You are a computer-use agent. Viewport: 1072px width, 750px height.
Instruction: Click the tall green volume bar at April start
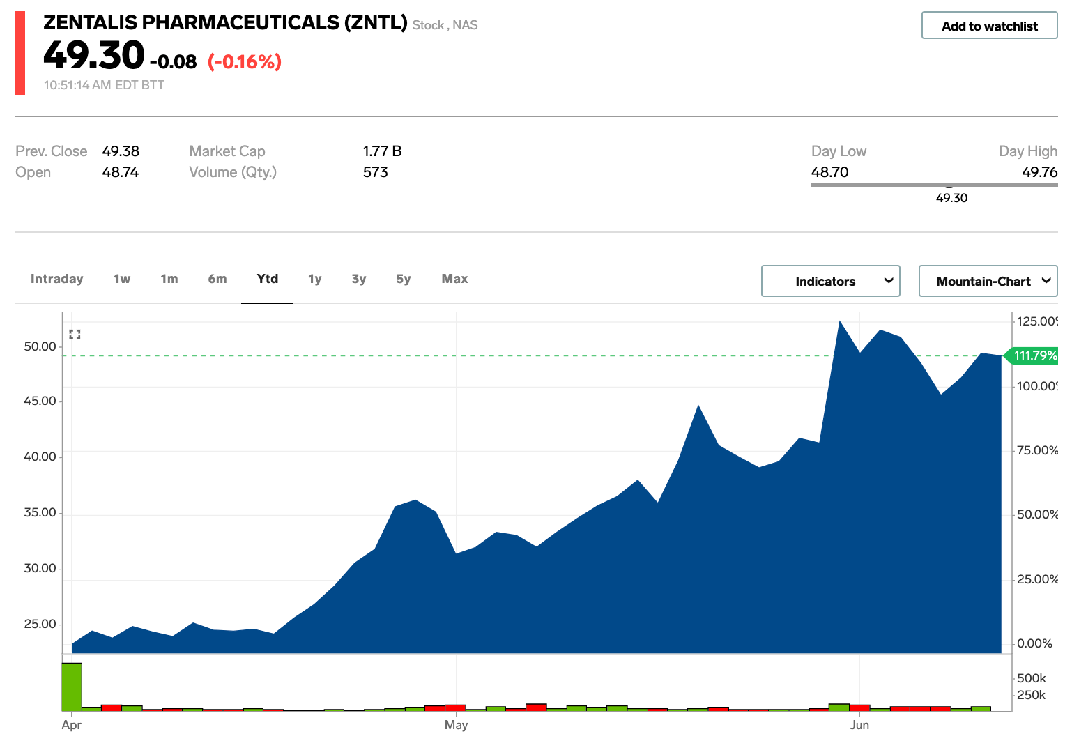coord(72,687)
